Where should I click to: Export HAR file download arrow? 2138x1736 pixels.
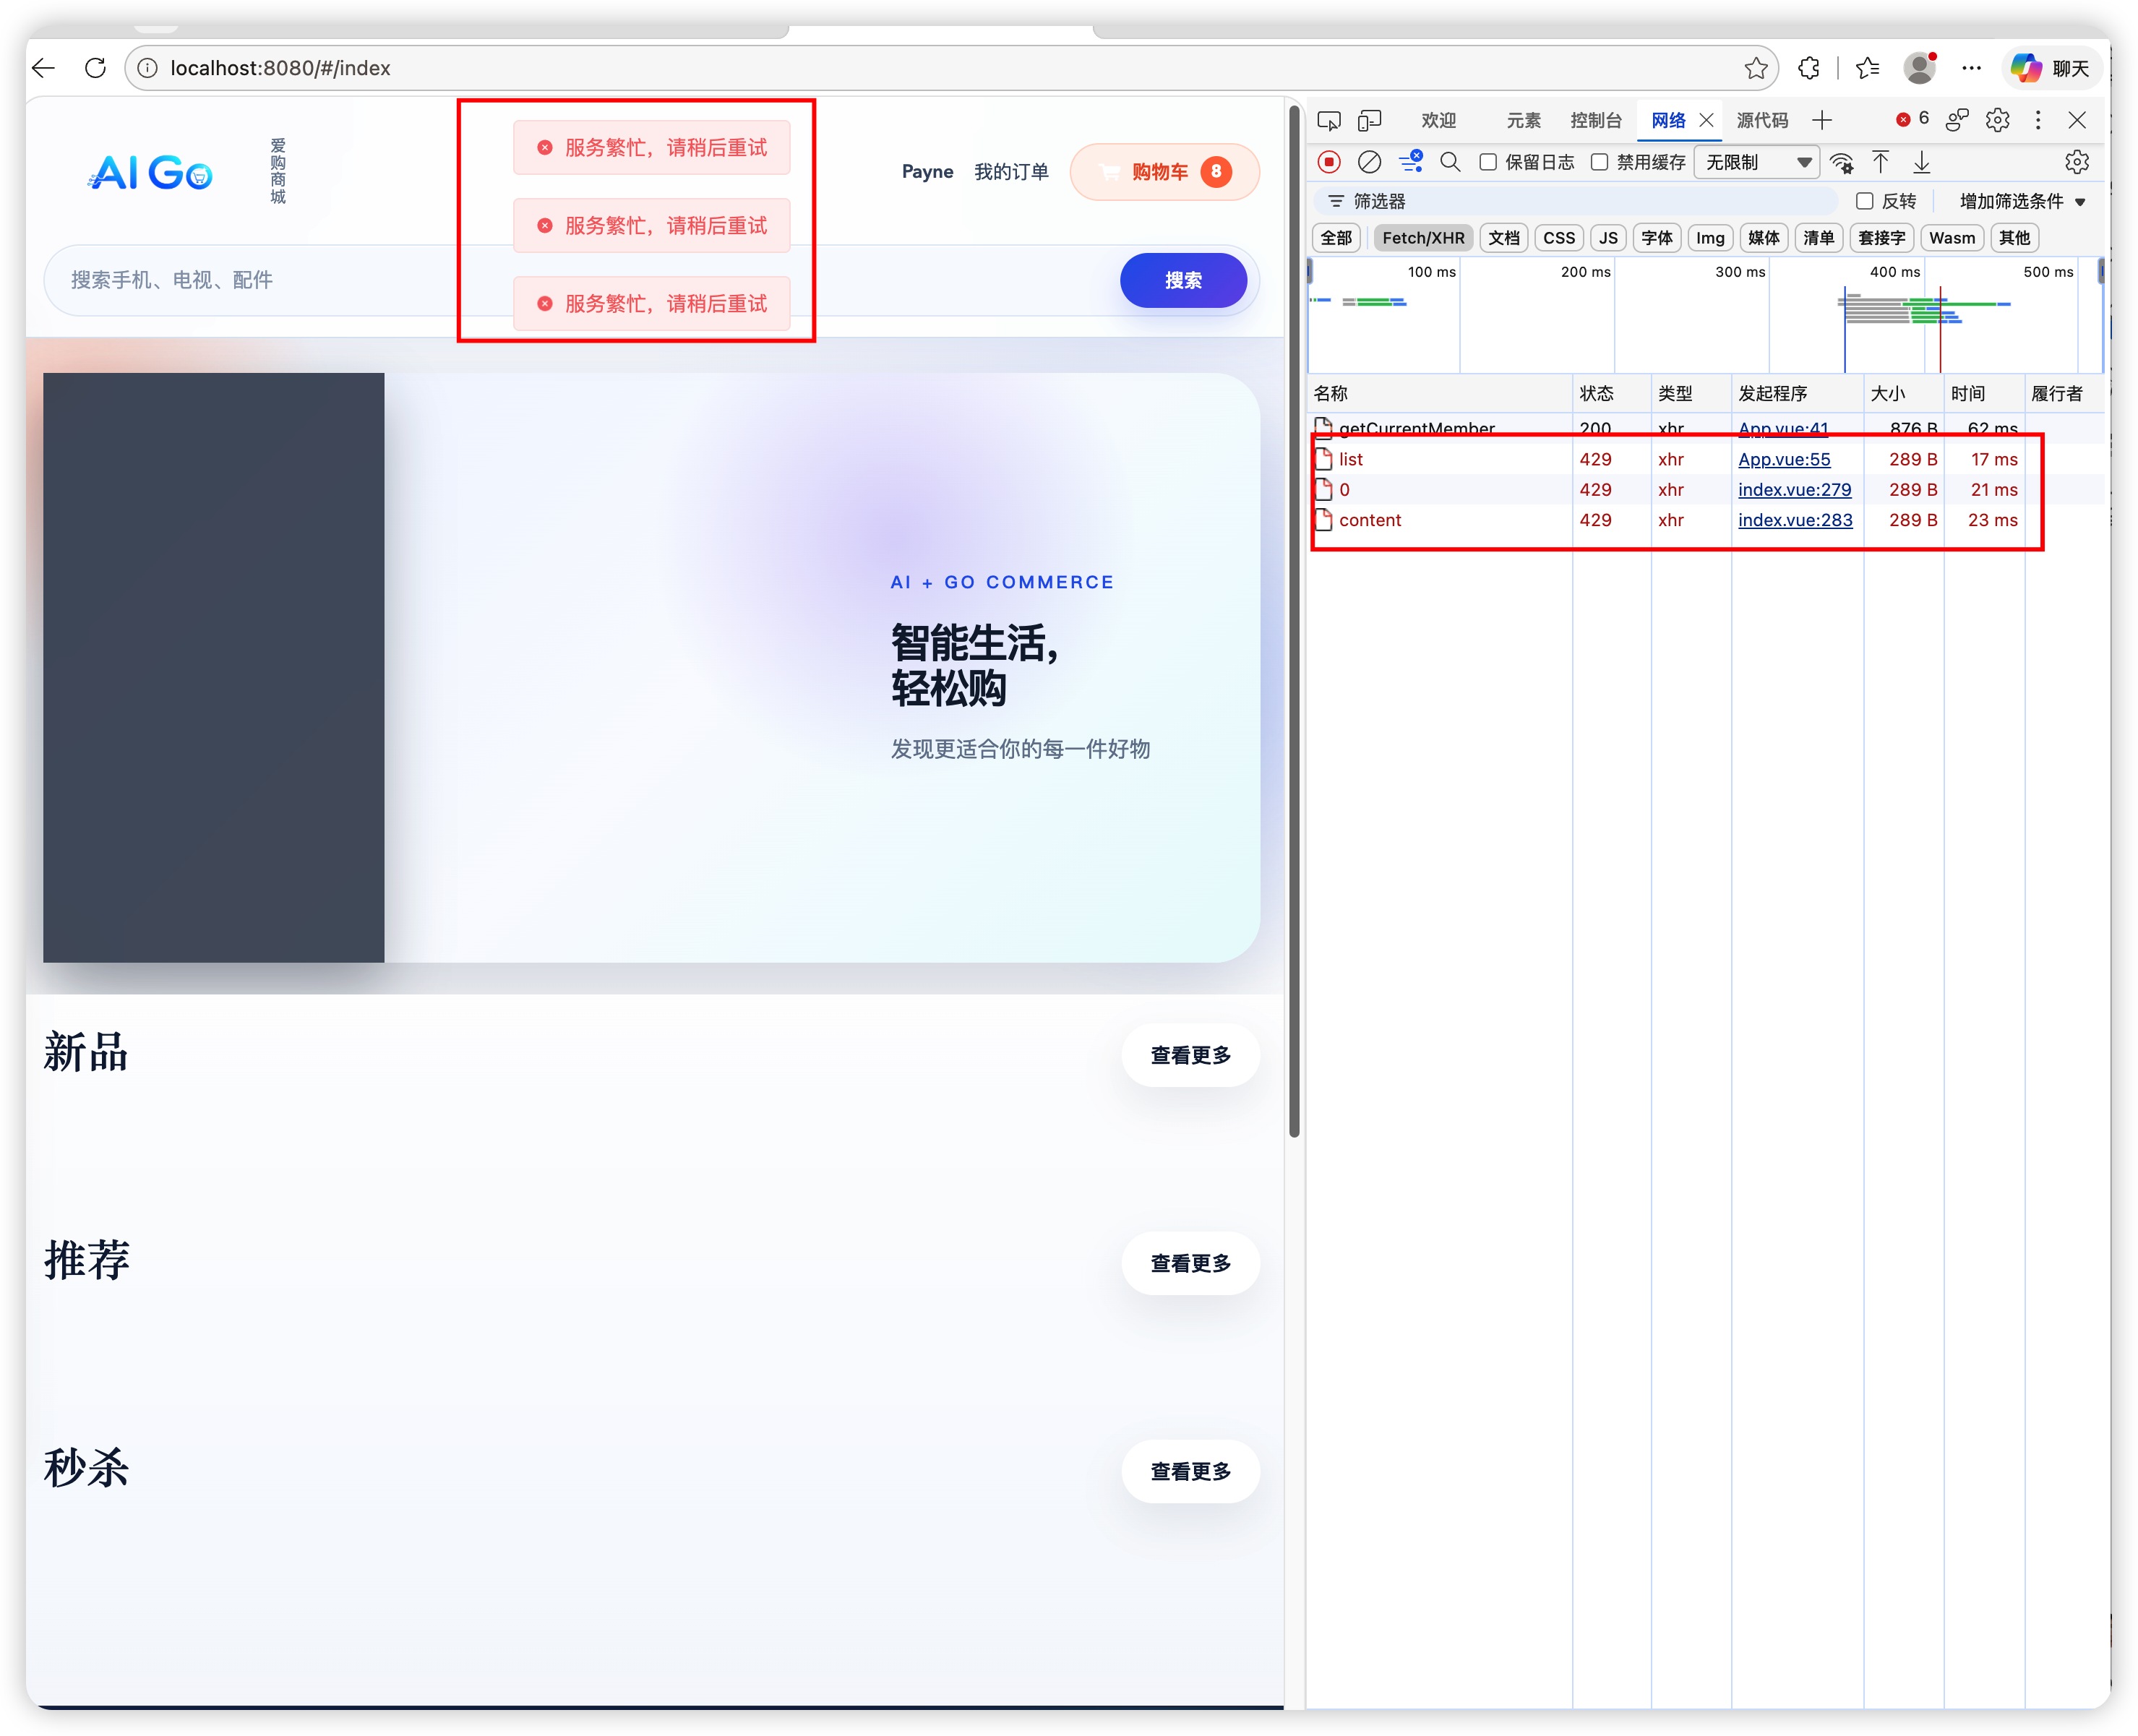coord(1921,162)
